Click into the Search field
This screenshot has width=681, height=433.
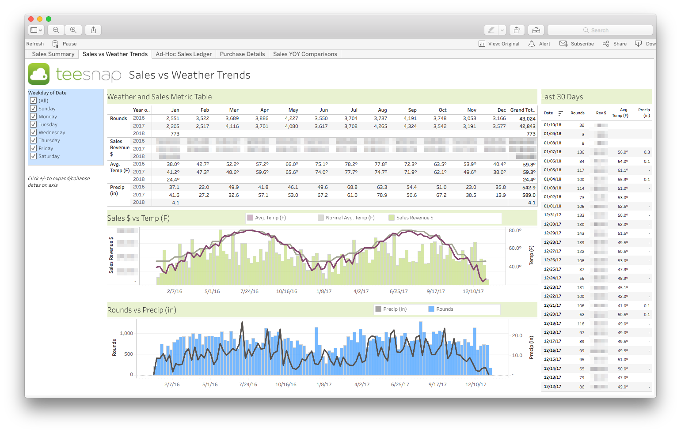pyautogui.click(x=600, y=30)
